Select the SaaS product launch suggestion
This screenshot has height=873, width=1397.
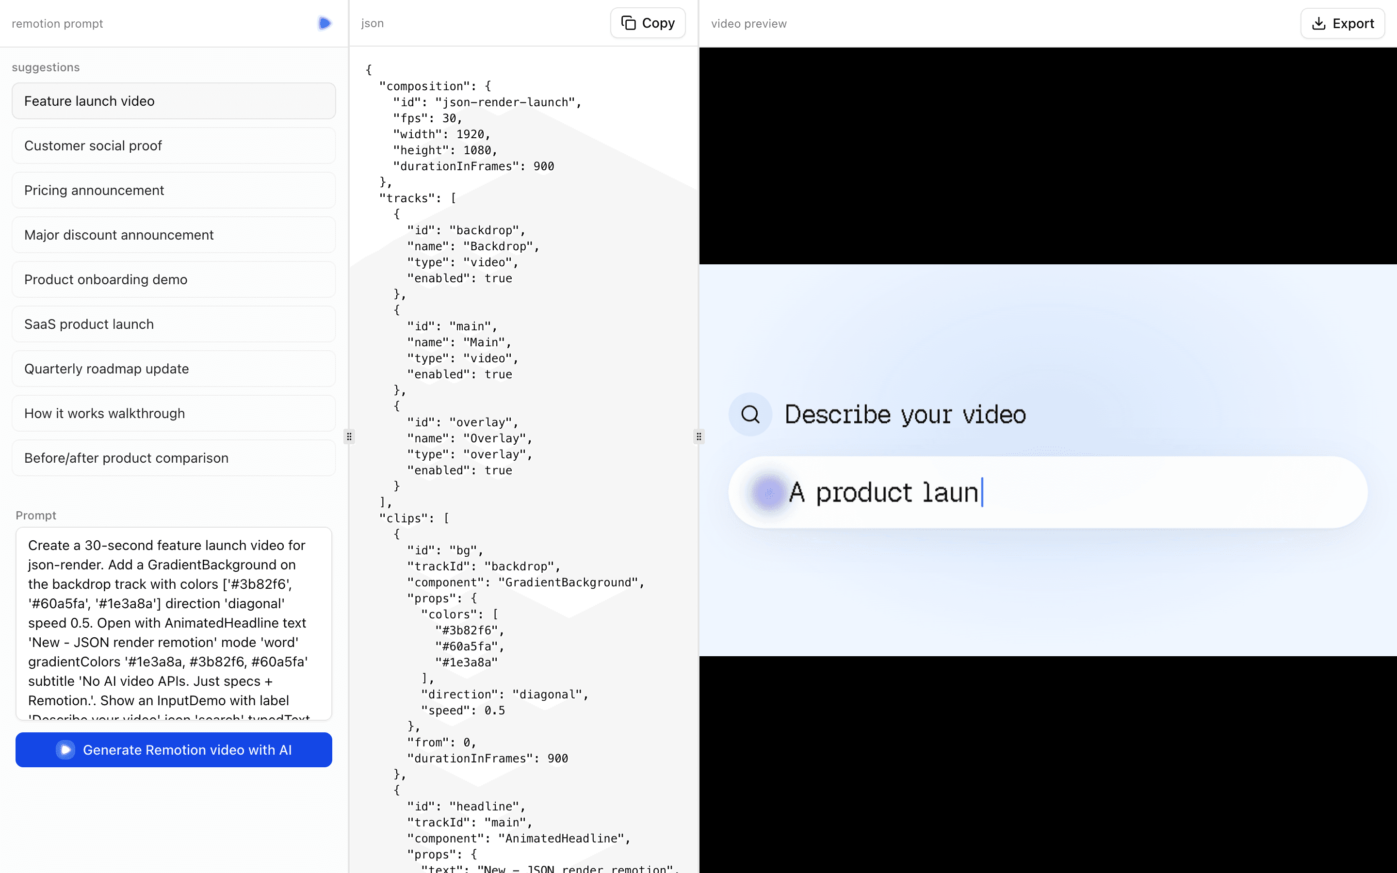coord(173,324)
